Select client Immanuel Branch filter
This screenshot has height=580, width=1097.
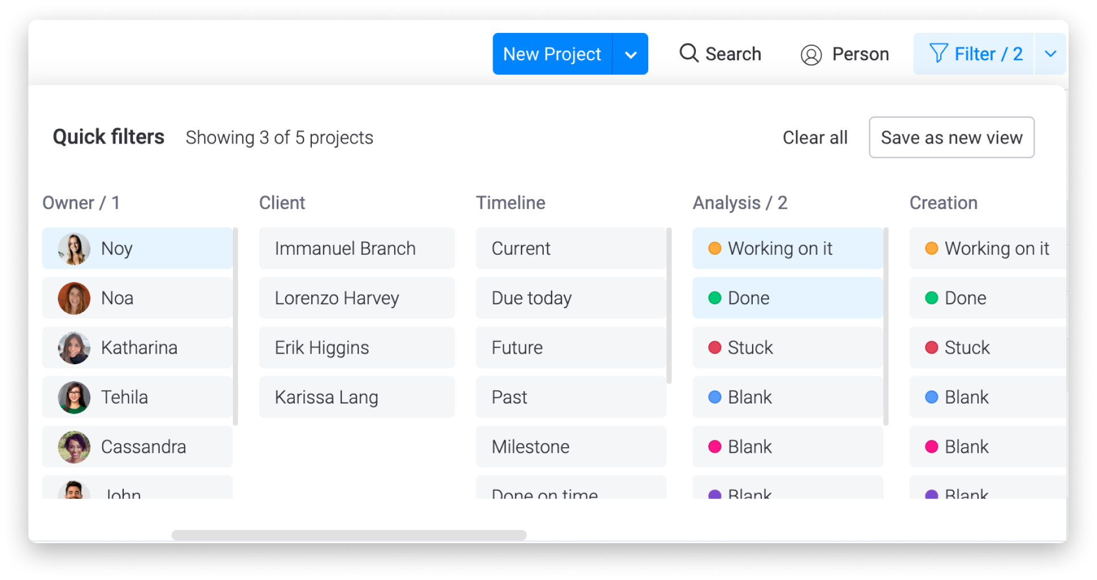(x=357, y=248)
